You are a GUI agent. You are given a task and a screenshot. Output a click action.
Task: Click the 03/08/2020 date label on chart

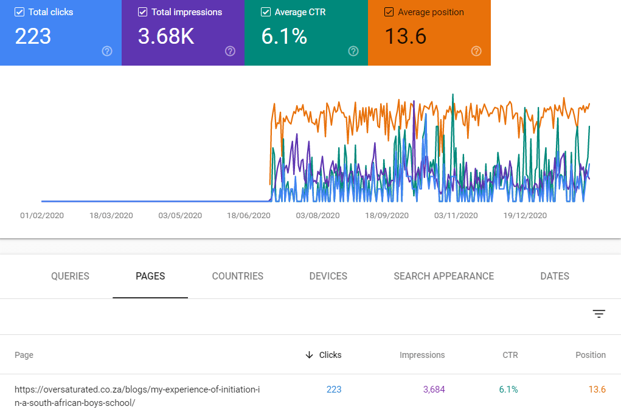point(317,216)
